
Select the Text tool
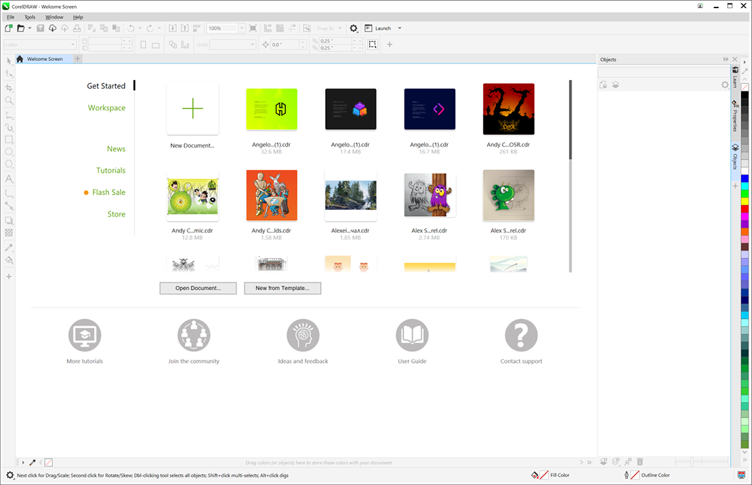pos(9,178)
